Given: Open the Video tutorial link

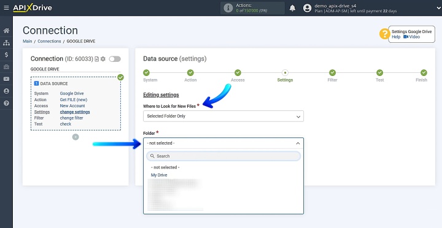Looking at the screenshot, I should coord(412,37).
